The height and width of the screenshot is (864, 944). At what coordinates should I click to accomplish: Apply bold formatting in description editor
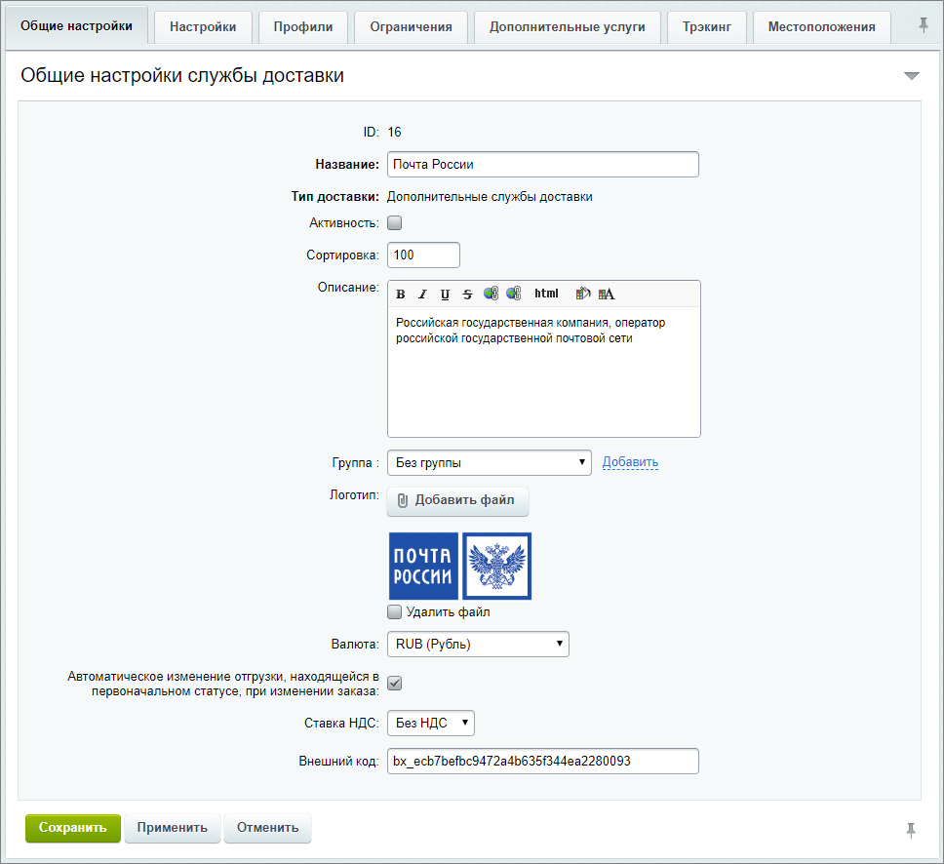(x=401, y=295)
